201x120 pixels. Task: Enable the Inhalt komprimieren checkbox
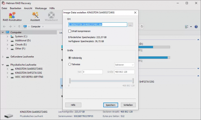pos(70,31)
